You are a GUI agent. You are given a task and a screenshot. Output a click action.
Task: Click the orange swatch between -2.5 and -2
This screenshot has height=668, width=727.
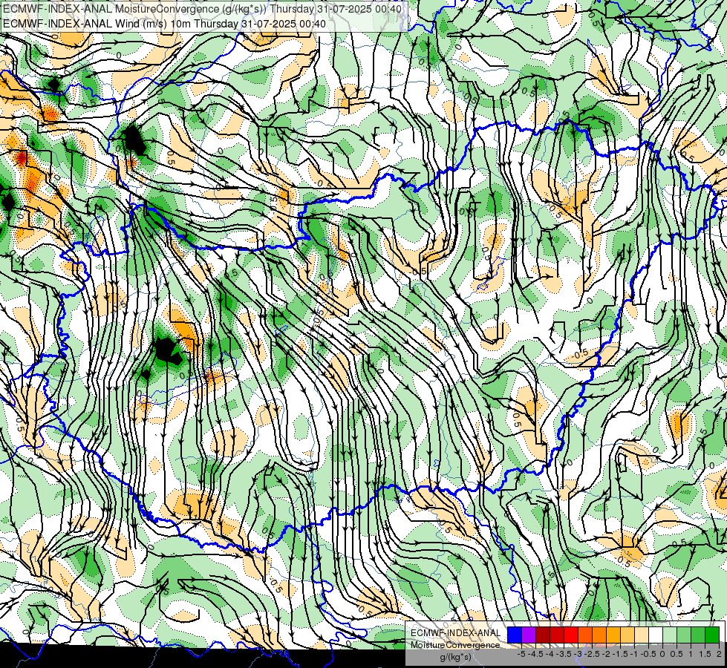599,635
